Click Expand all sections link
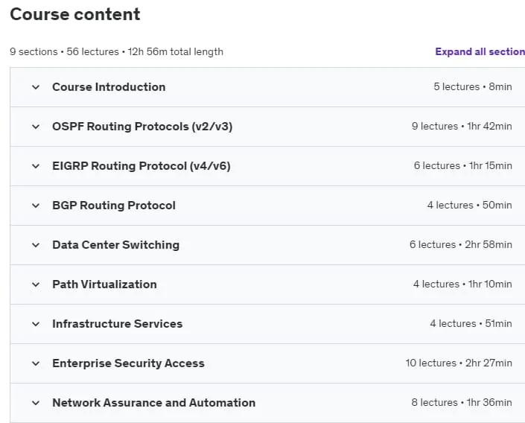 (480, 51)
